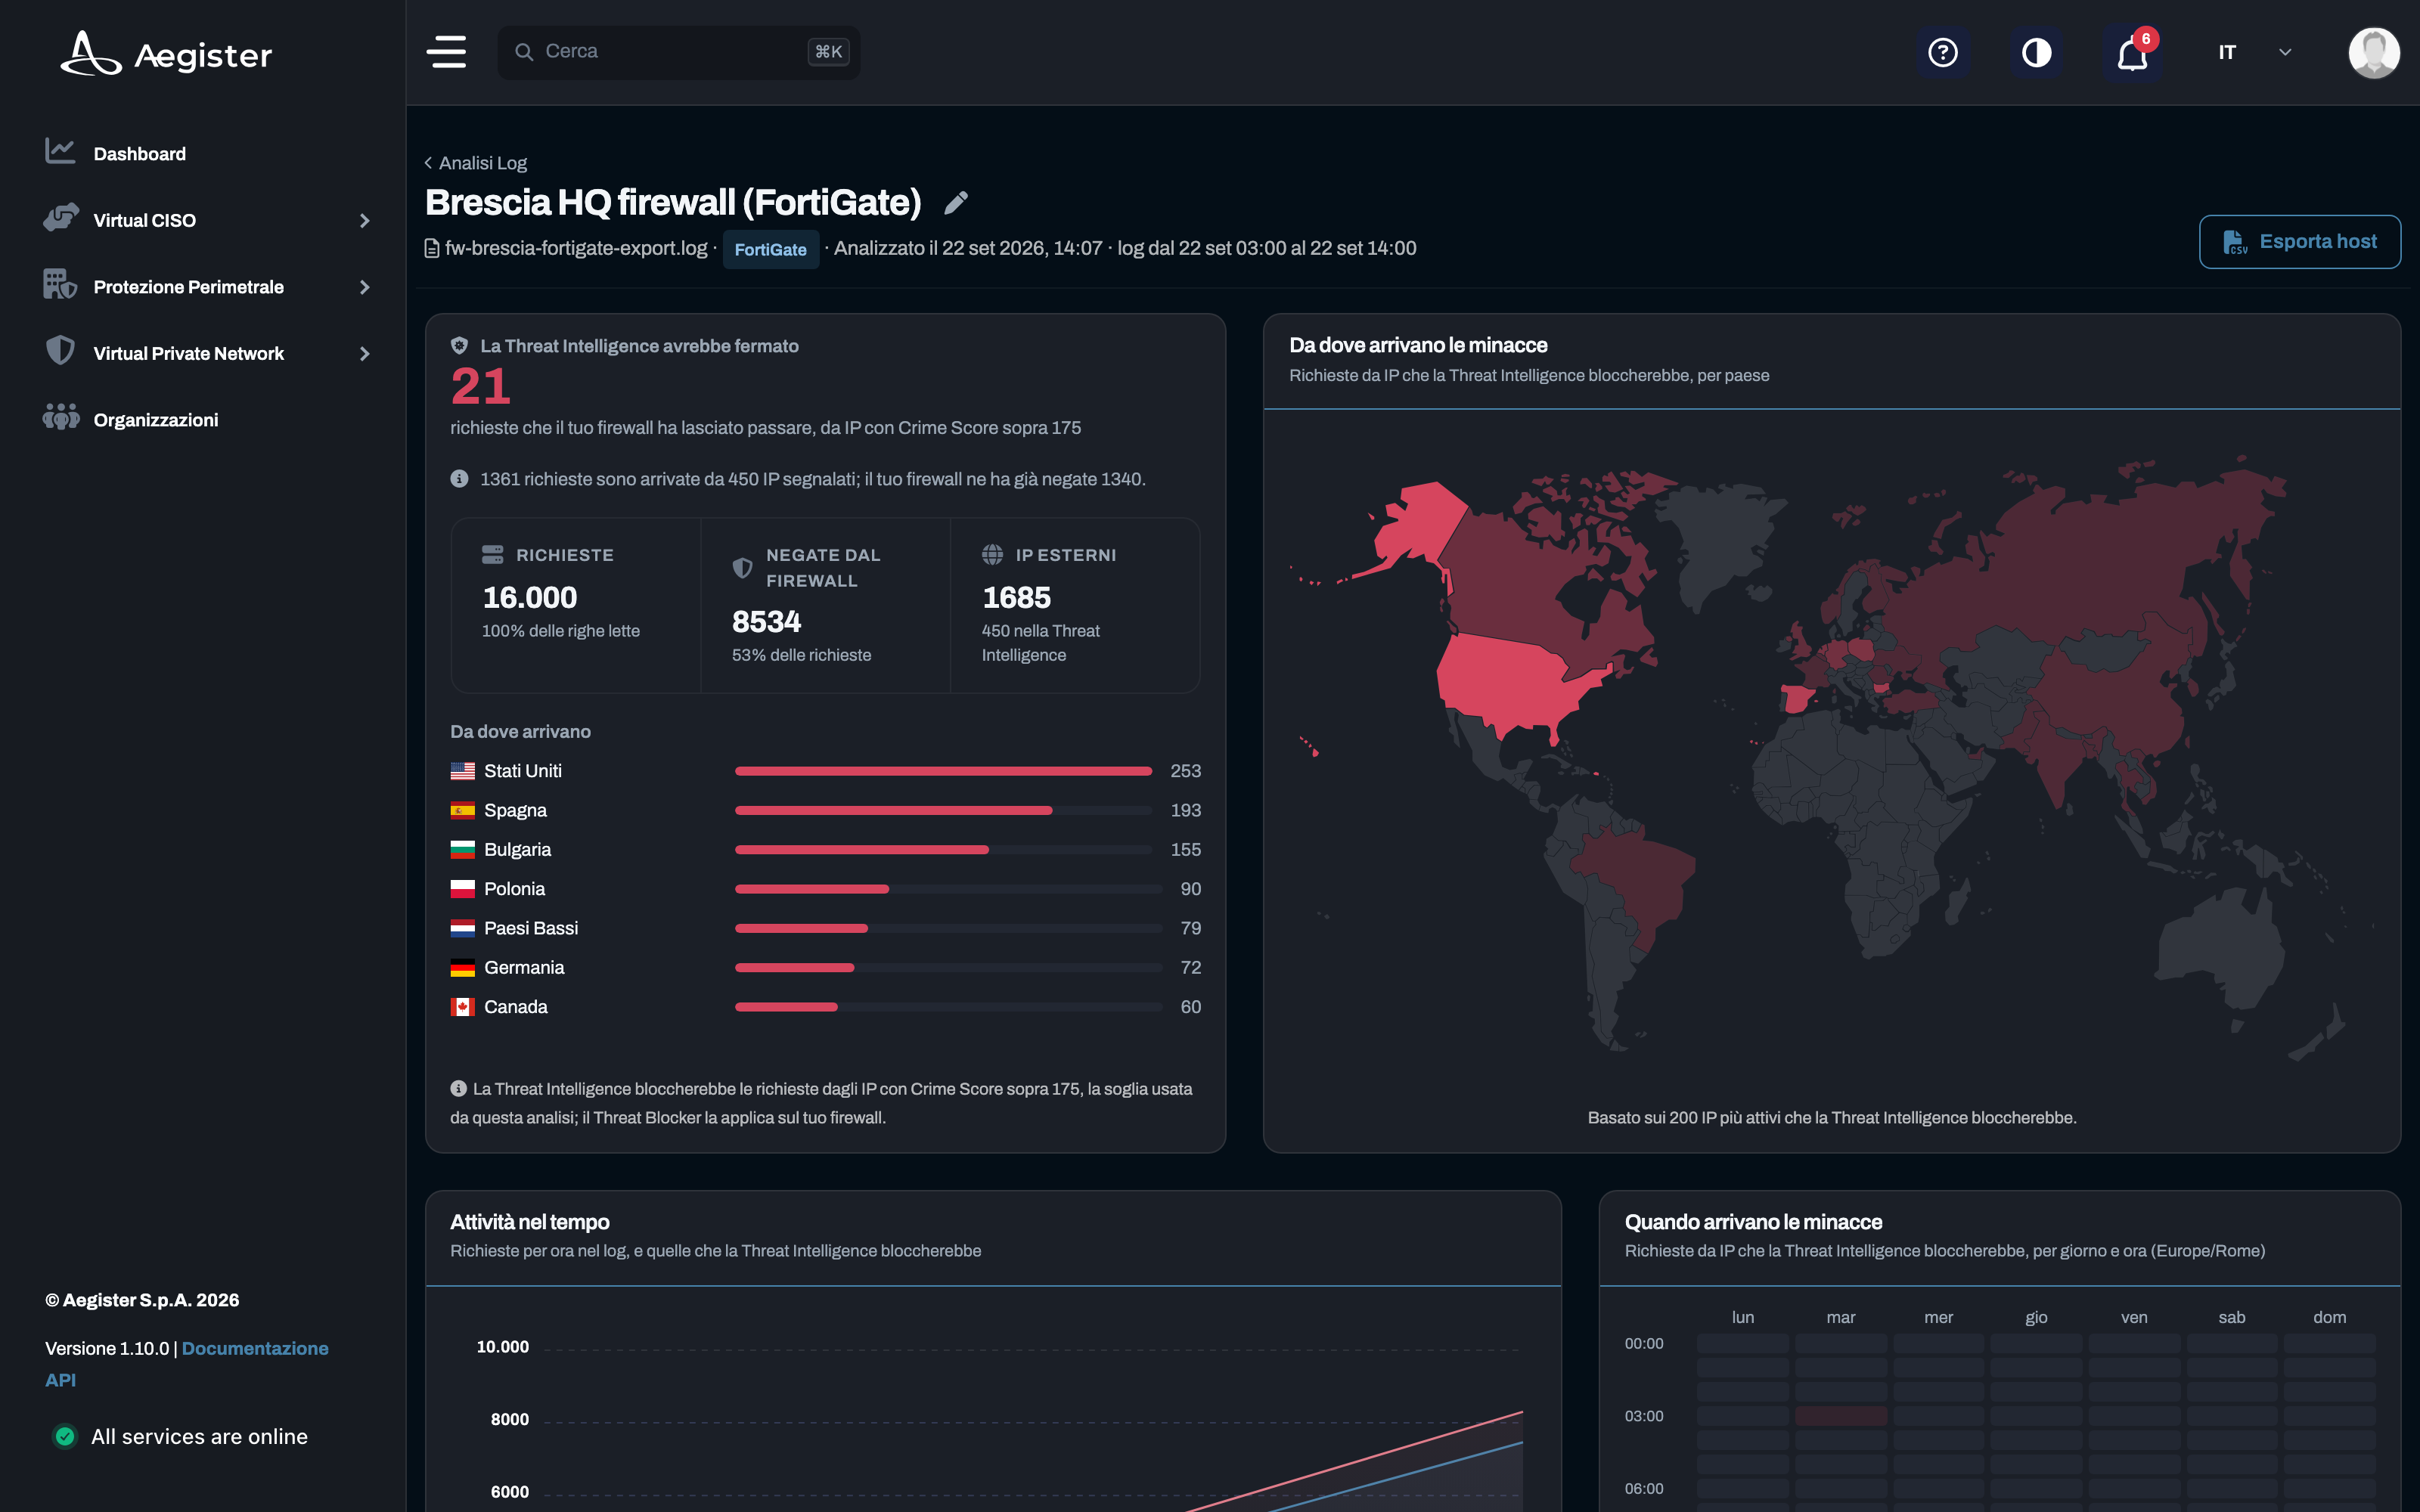Select the Germania country row
The image size is (2420, 1512).
click(825, 968)
